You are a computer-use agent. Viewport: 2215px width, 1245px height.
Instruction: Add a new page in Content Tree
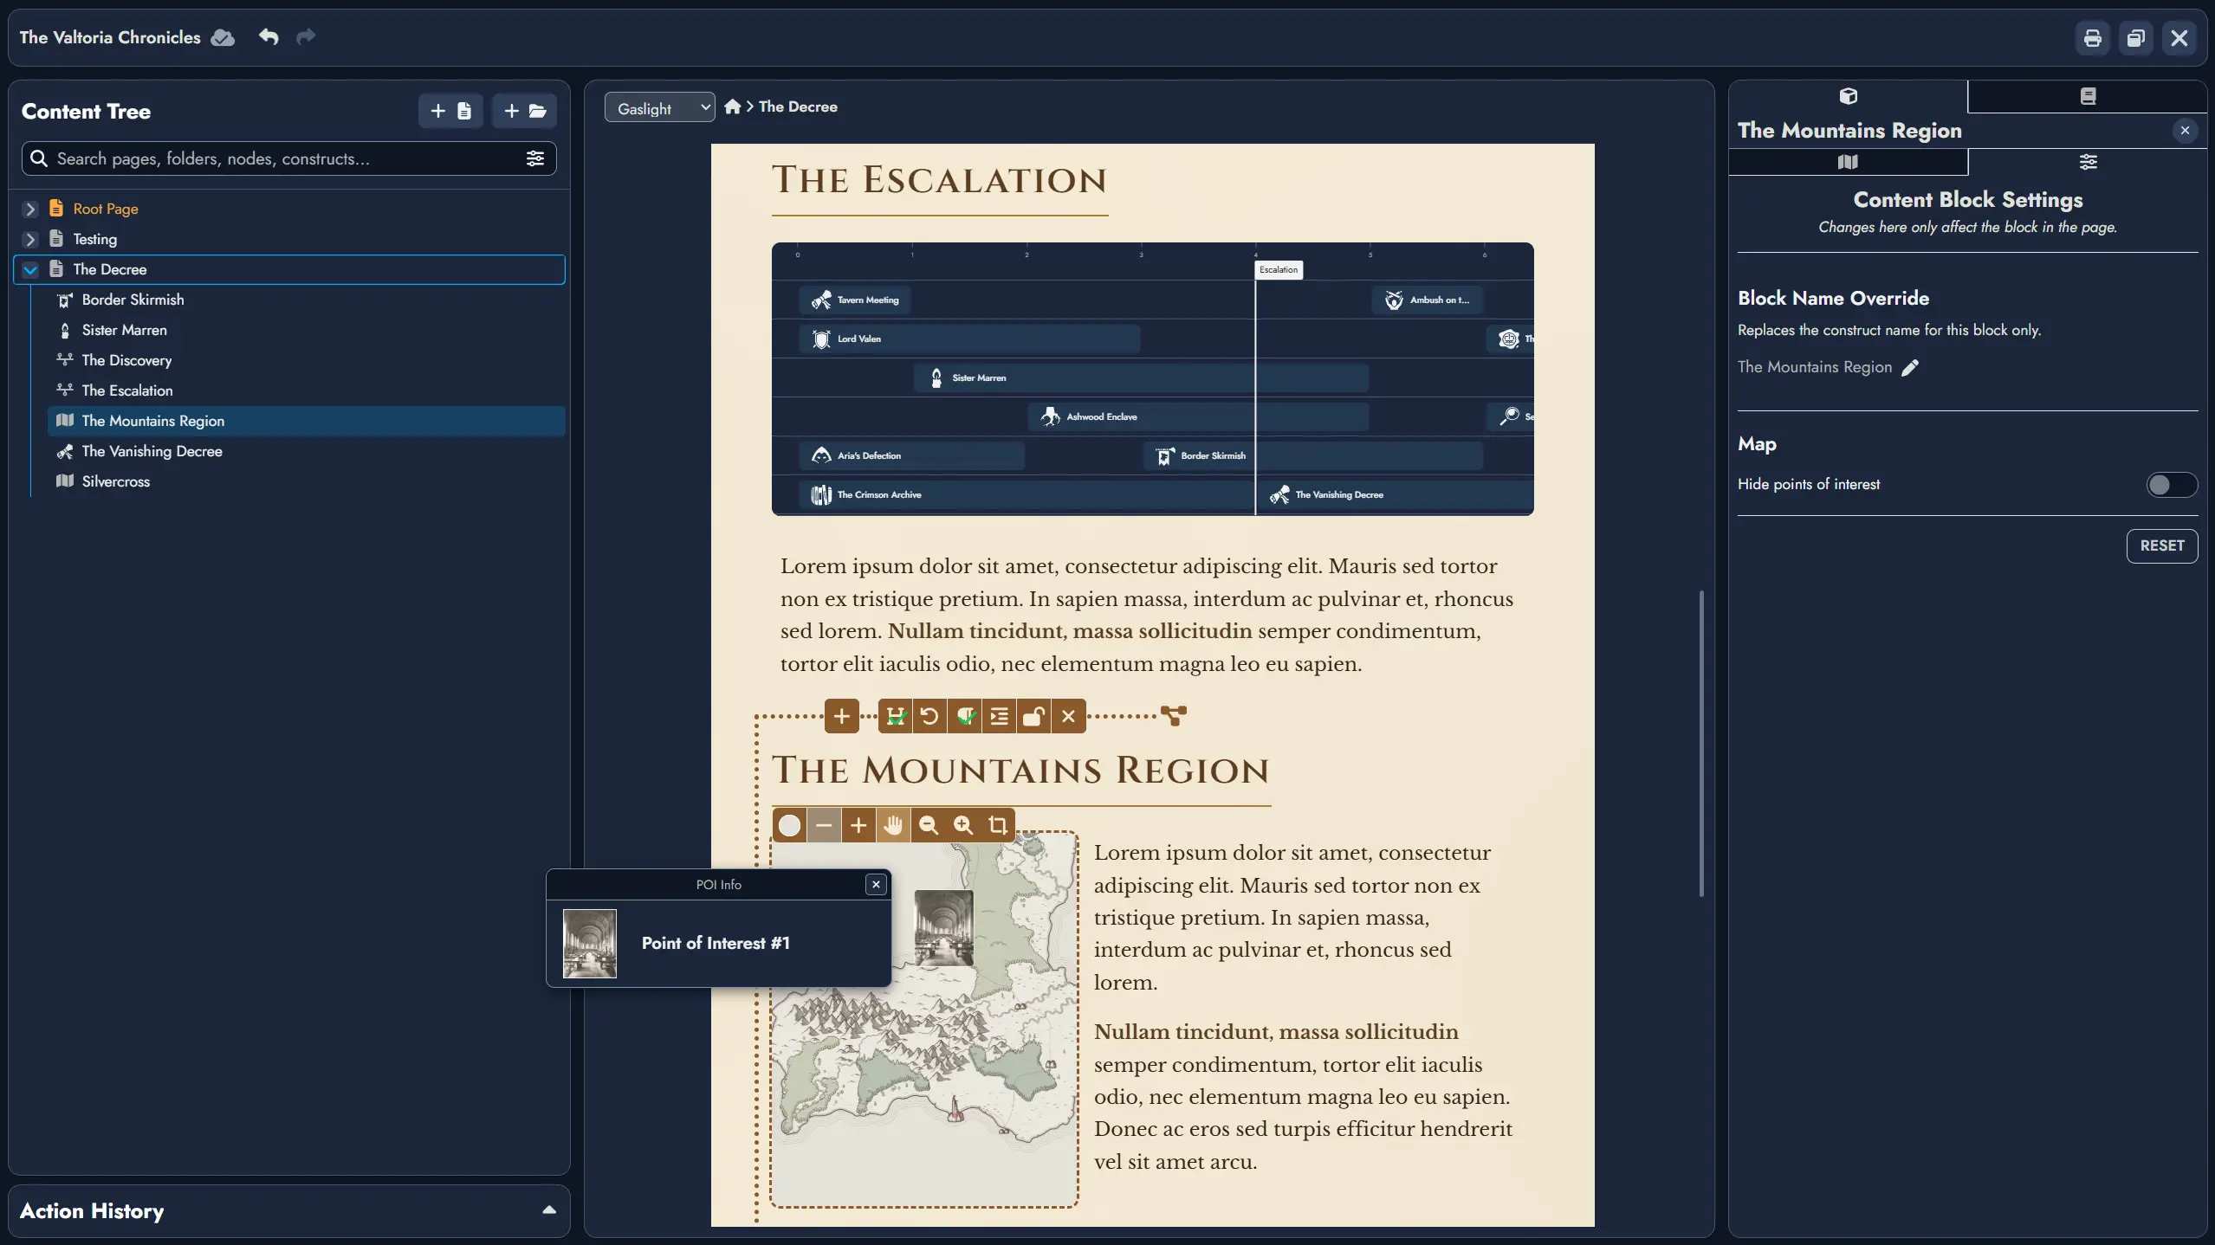450,111
